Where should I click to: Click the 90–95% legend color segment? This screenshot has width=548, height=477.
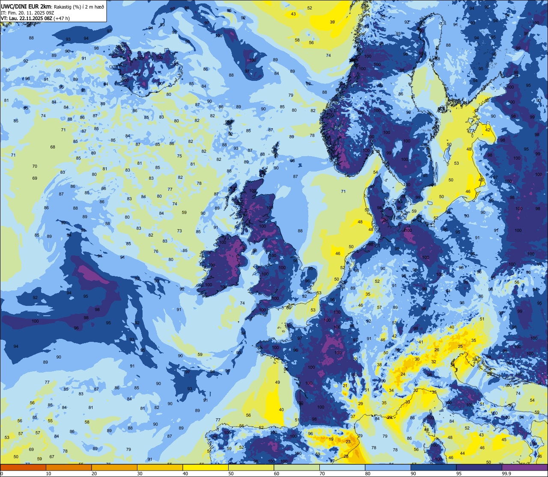tap(433, 467)
